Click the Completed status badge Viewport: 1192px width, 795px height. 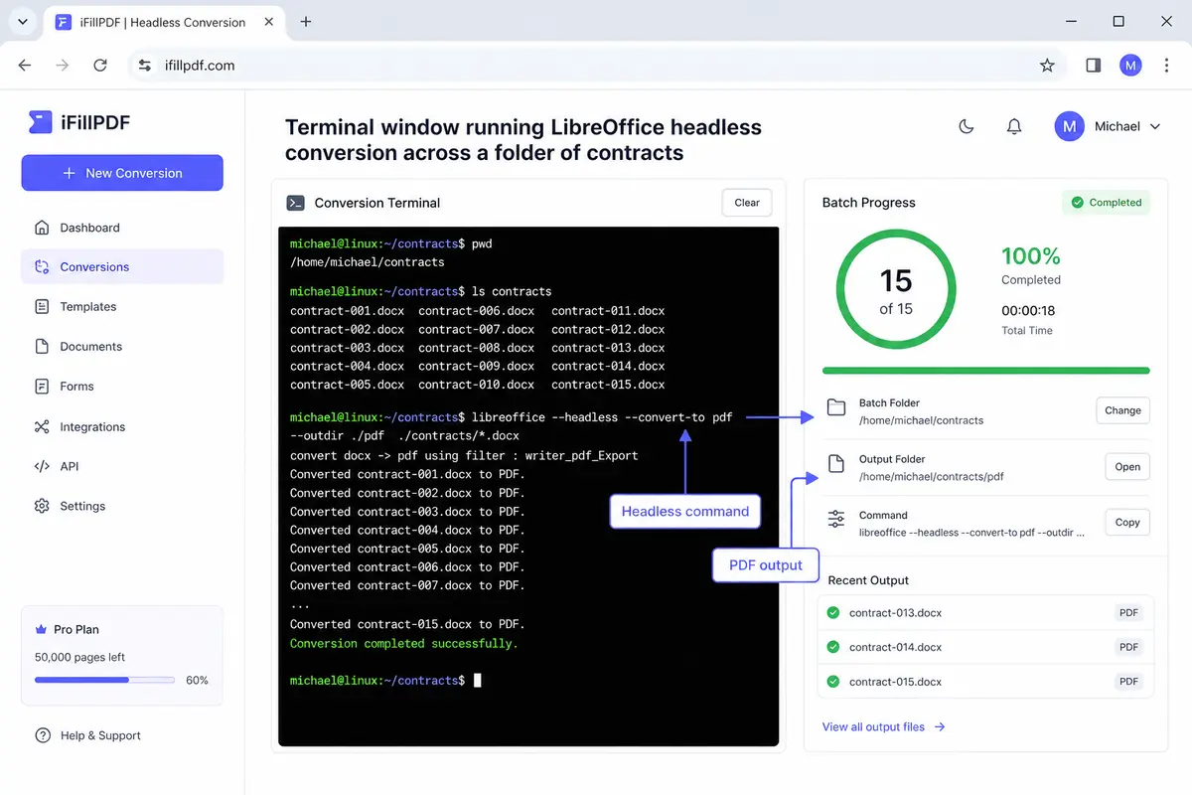[1106, 203]
